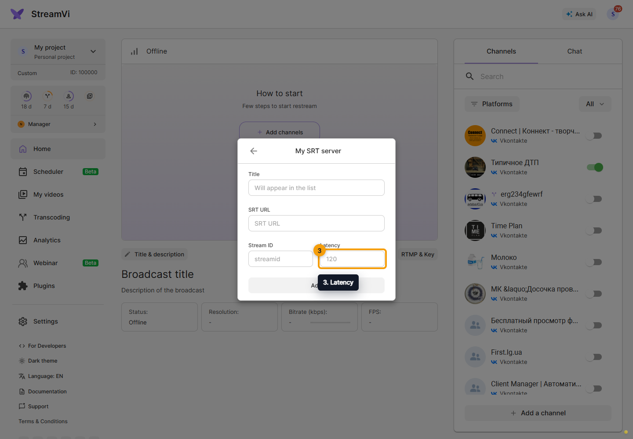
Task: Open the RTMP & Key tab
Action: coord(418,254)
